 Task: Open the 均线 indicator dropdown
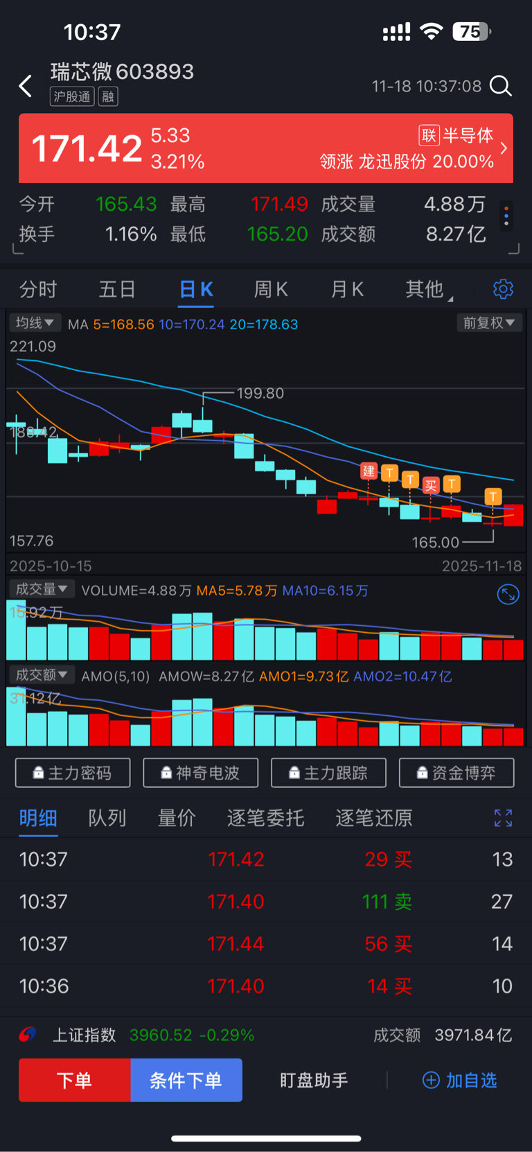(x=35, y=322)
